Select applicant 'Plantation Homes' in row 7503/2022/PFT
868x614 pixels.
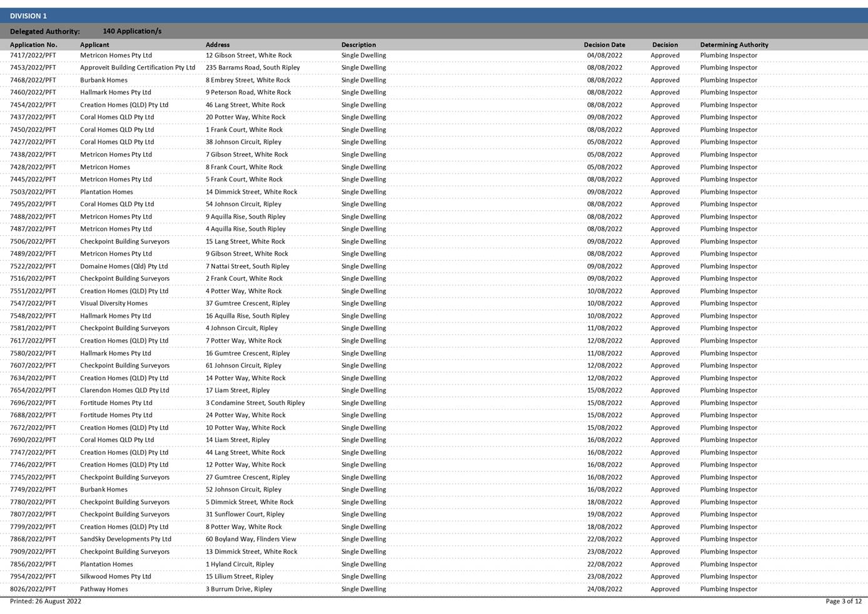(x=106, y=192)
